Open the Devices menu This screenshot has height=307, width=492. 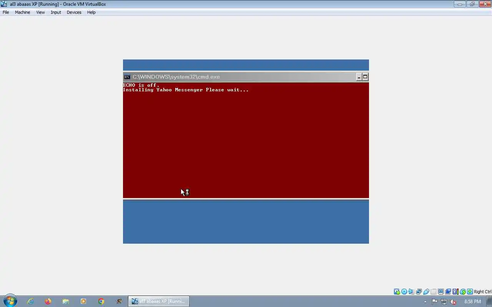[x=74, y=12]
